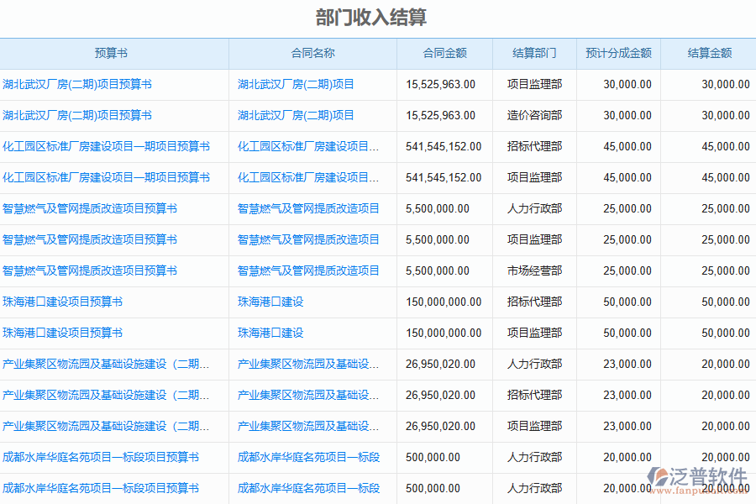Select the 合同金额 column header
The height and width of the screenshot is (504, 756).
[x=444, y=53]
